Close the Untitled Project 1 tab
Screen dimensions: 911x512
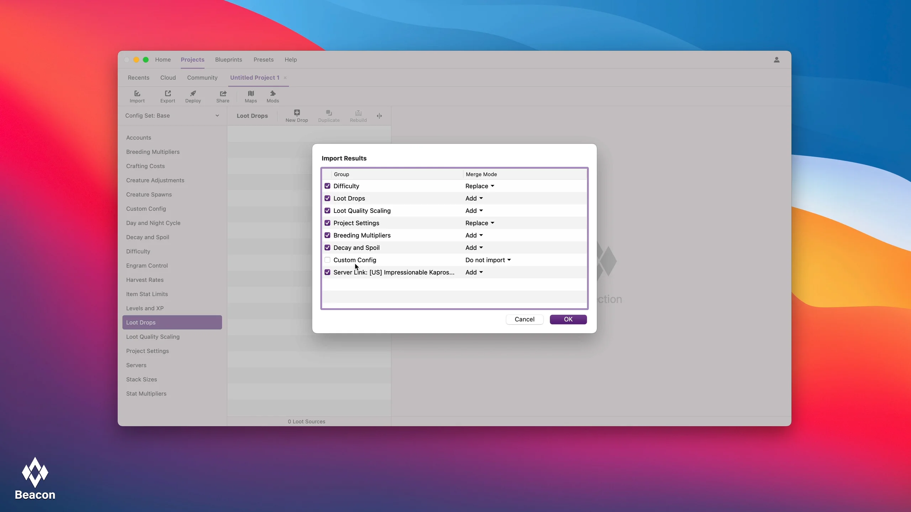tap(285, 78)
